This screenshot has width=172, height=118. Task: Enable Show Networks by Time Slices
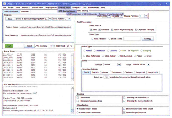[x=125, y=108]
